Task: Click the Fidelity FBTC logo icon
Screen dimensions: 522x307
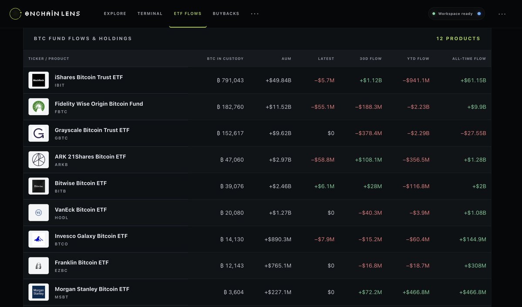Action: 39,107
